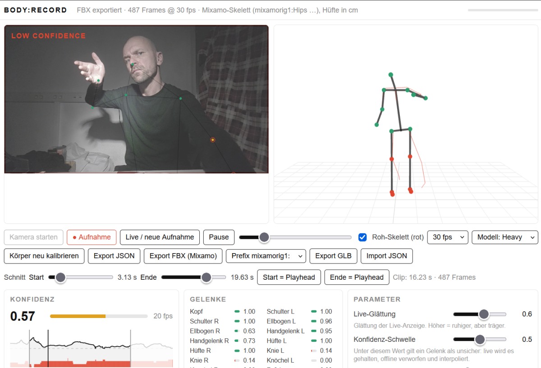Select the Ellbogen R joint row
The width and height of the screenshot is (541, 368).
click(223, 331)
